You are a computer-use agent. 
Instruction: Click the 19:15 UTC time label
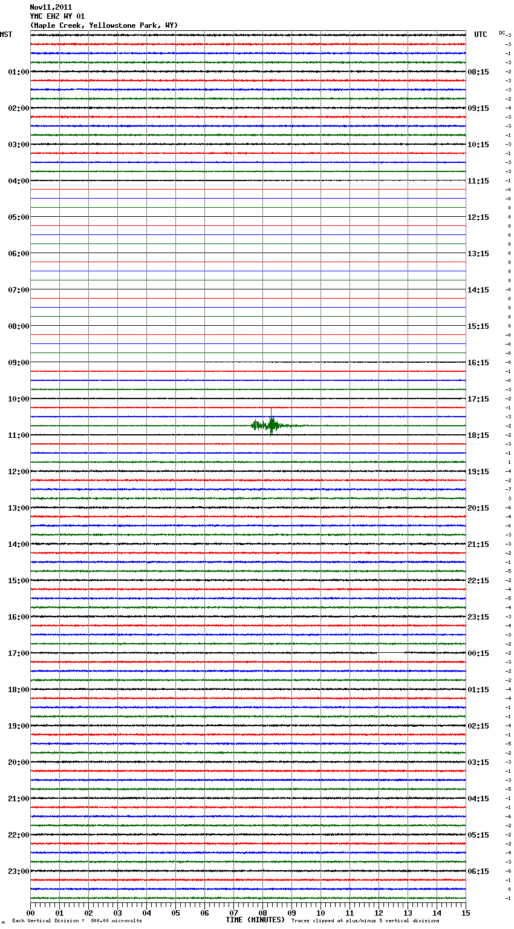tap(478, 472)
